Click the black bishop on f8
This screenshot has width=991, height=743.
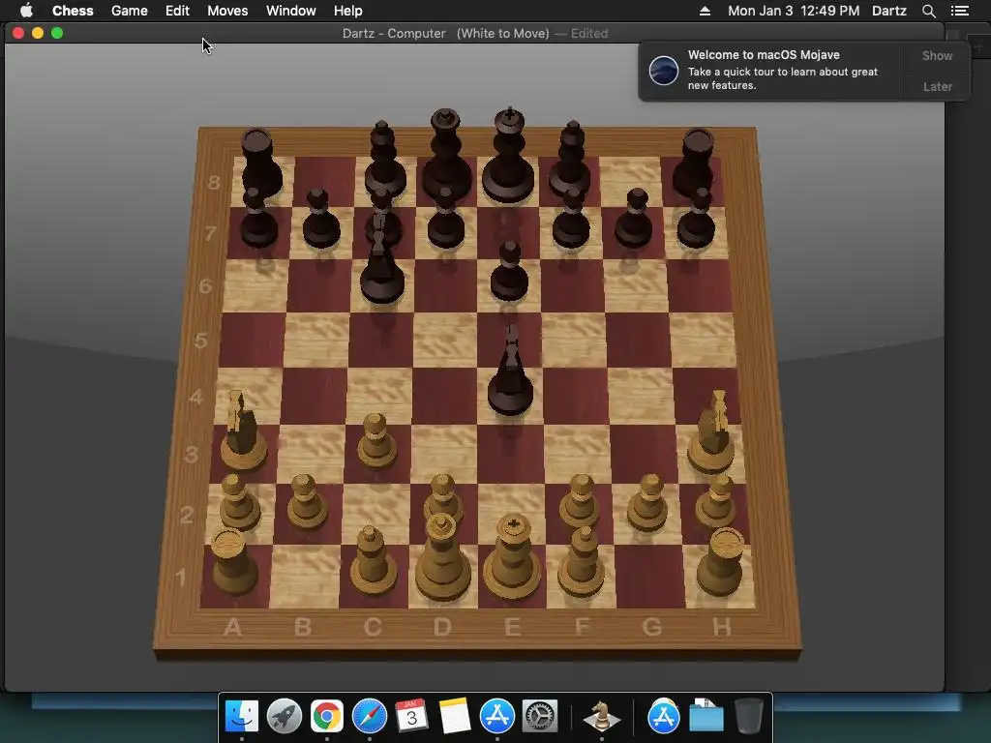(x=570, y=158)
